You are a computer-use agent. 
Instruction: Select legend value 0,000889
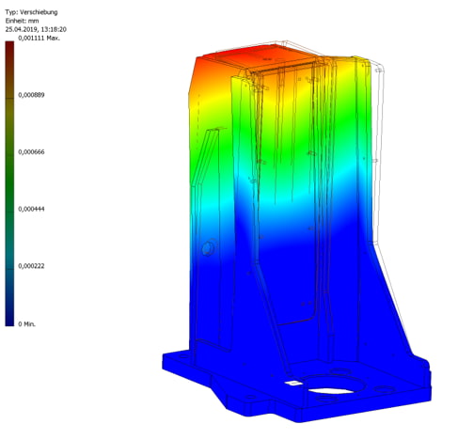coord(31,95)
